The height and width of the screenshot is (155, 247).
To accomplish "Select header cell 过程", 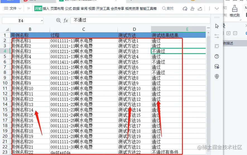I will tap(84, 35).
